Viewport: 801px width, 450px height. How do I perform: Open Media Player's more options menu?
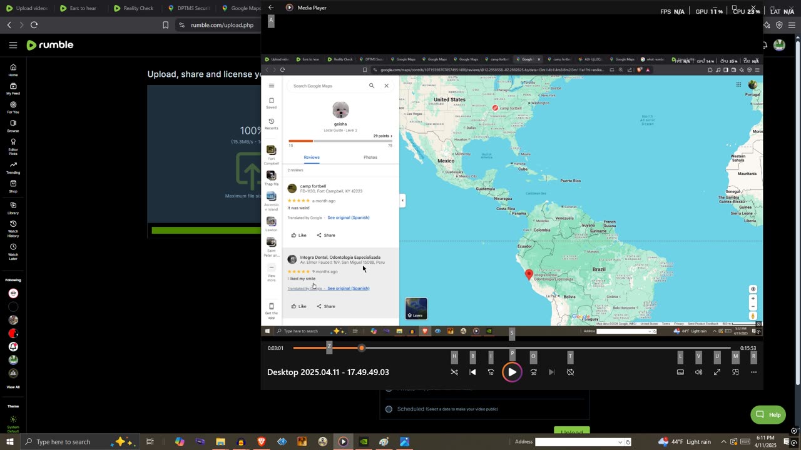coord(753,372)
